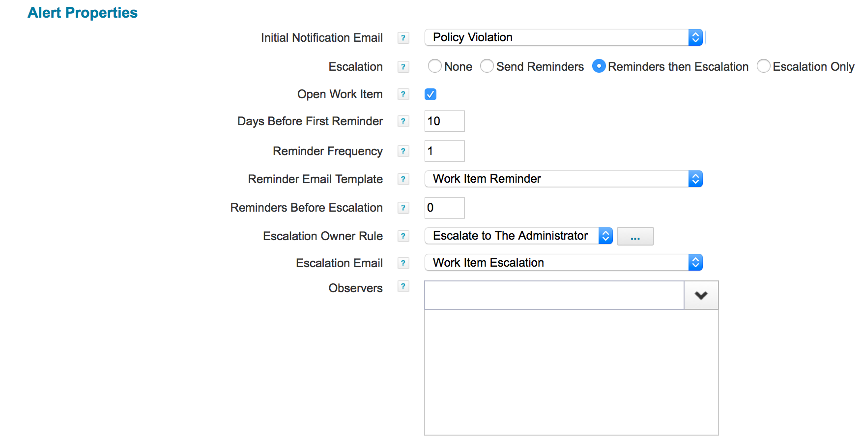
Task: Click the Reminder Email Template label
Action: click(316, 179)
